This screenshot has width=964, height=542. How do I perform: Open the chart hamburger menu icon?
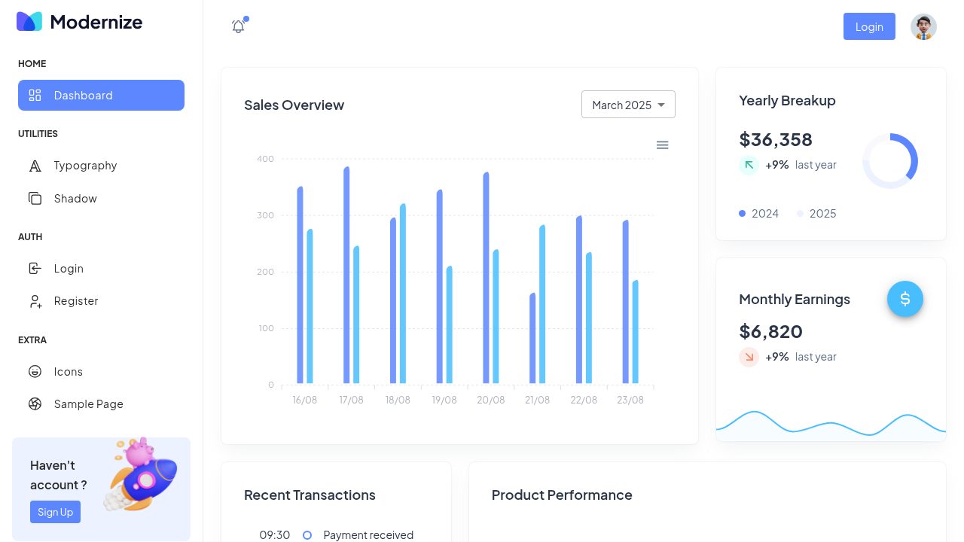tap(662, 145)
